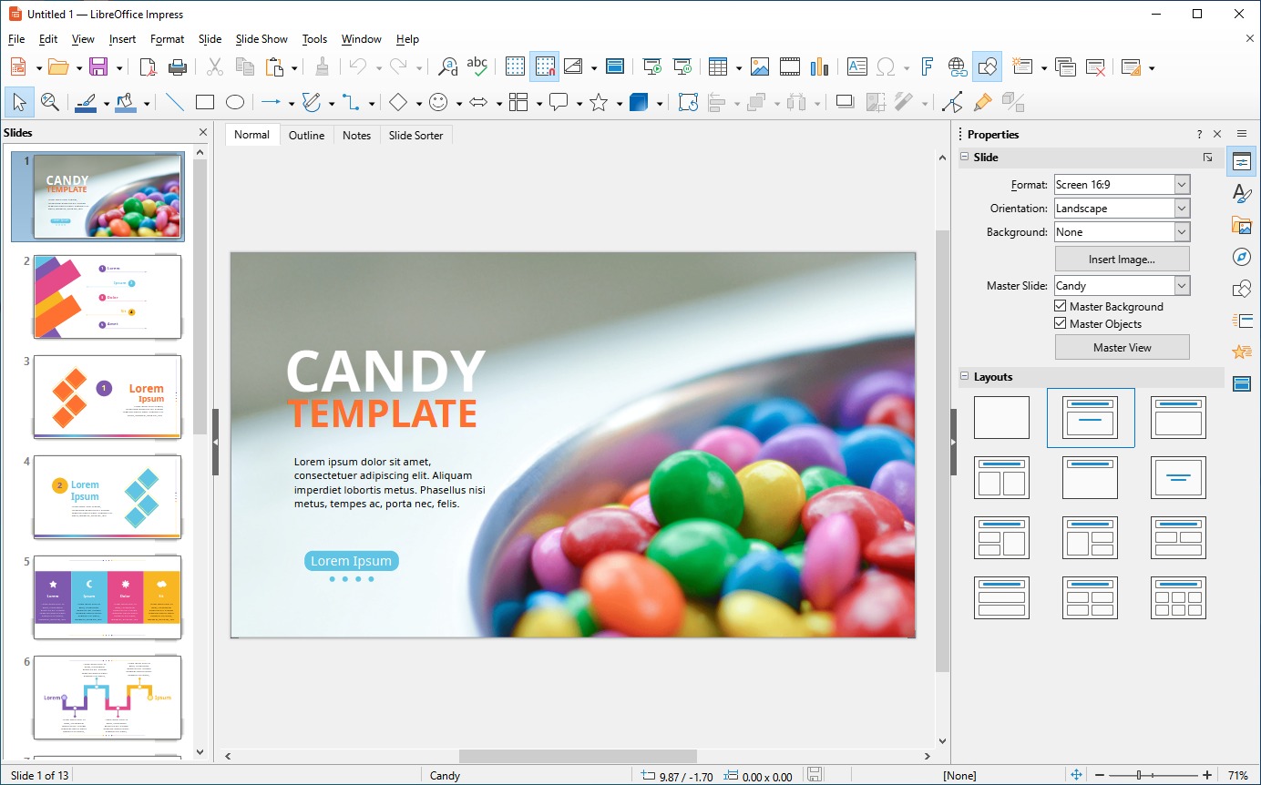Open the Navigator sidebar icon
Screen dimensions: 1261x785
pyautogui.click(x=1241, y=257)
